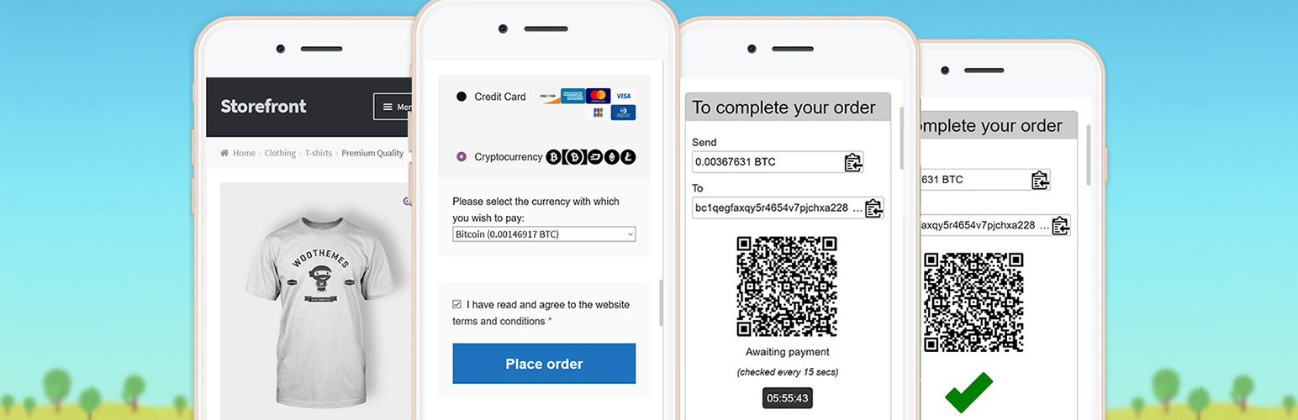Viewport: 1298px width, 420px height.
Task: Click the Ethereum coin icon
Action: (x=611, y=156)
